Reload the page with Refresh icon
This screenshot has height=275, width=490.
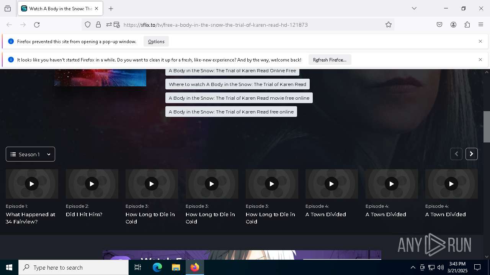click(x=37, y=25)
